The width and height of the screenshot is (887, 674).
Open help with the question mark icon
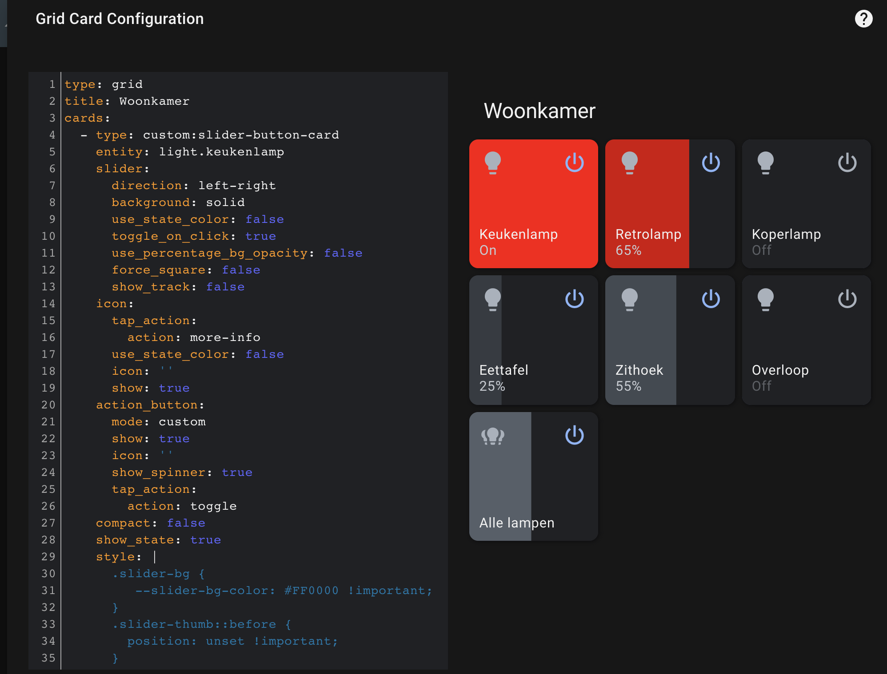[864, 18]
